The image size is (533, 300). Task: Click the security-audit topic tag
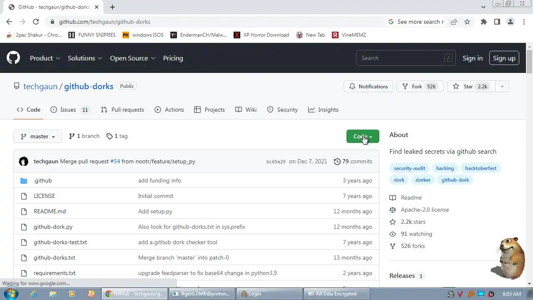pyautogui.click(x=409, y=168)
